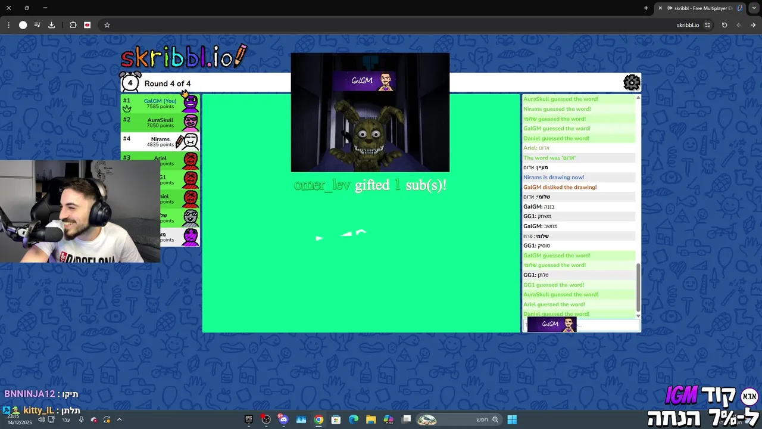Open a new browser tab
The image size is (762, 429).
click(646, 8)
